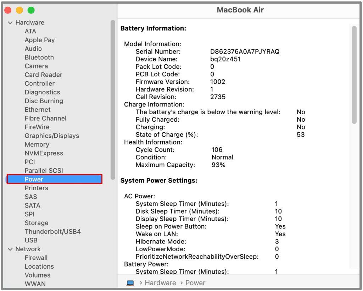Select NVMExpress in the sidebar
363x291 pixels.
tap(44, 153)
